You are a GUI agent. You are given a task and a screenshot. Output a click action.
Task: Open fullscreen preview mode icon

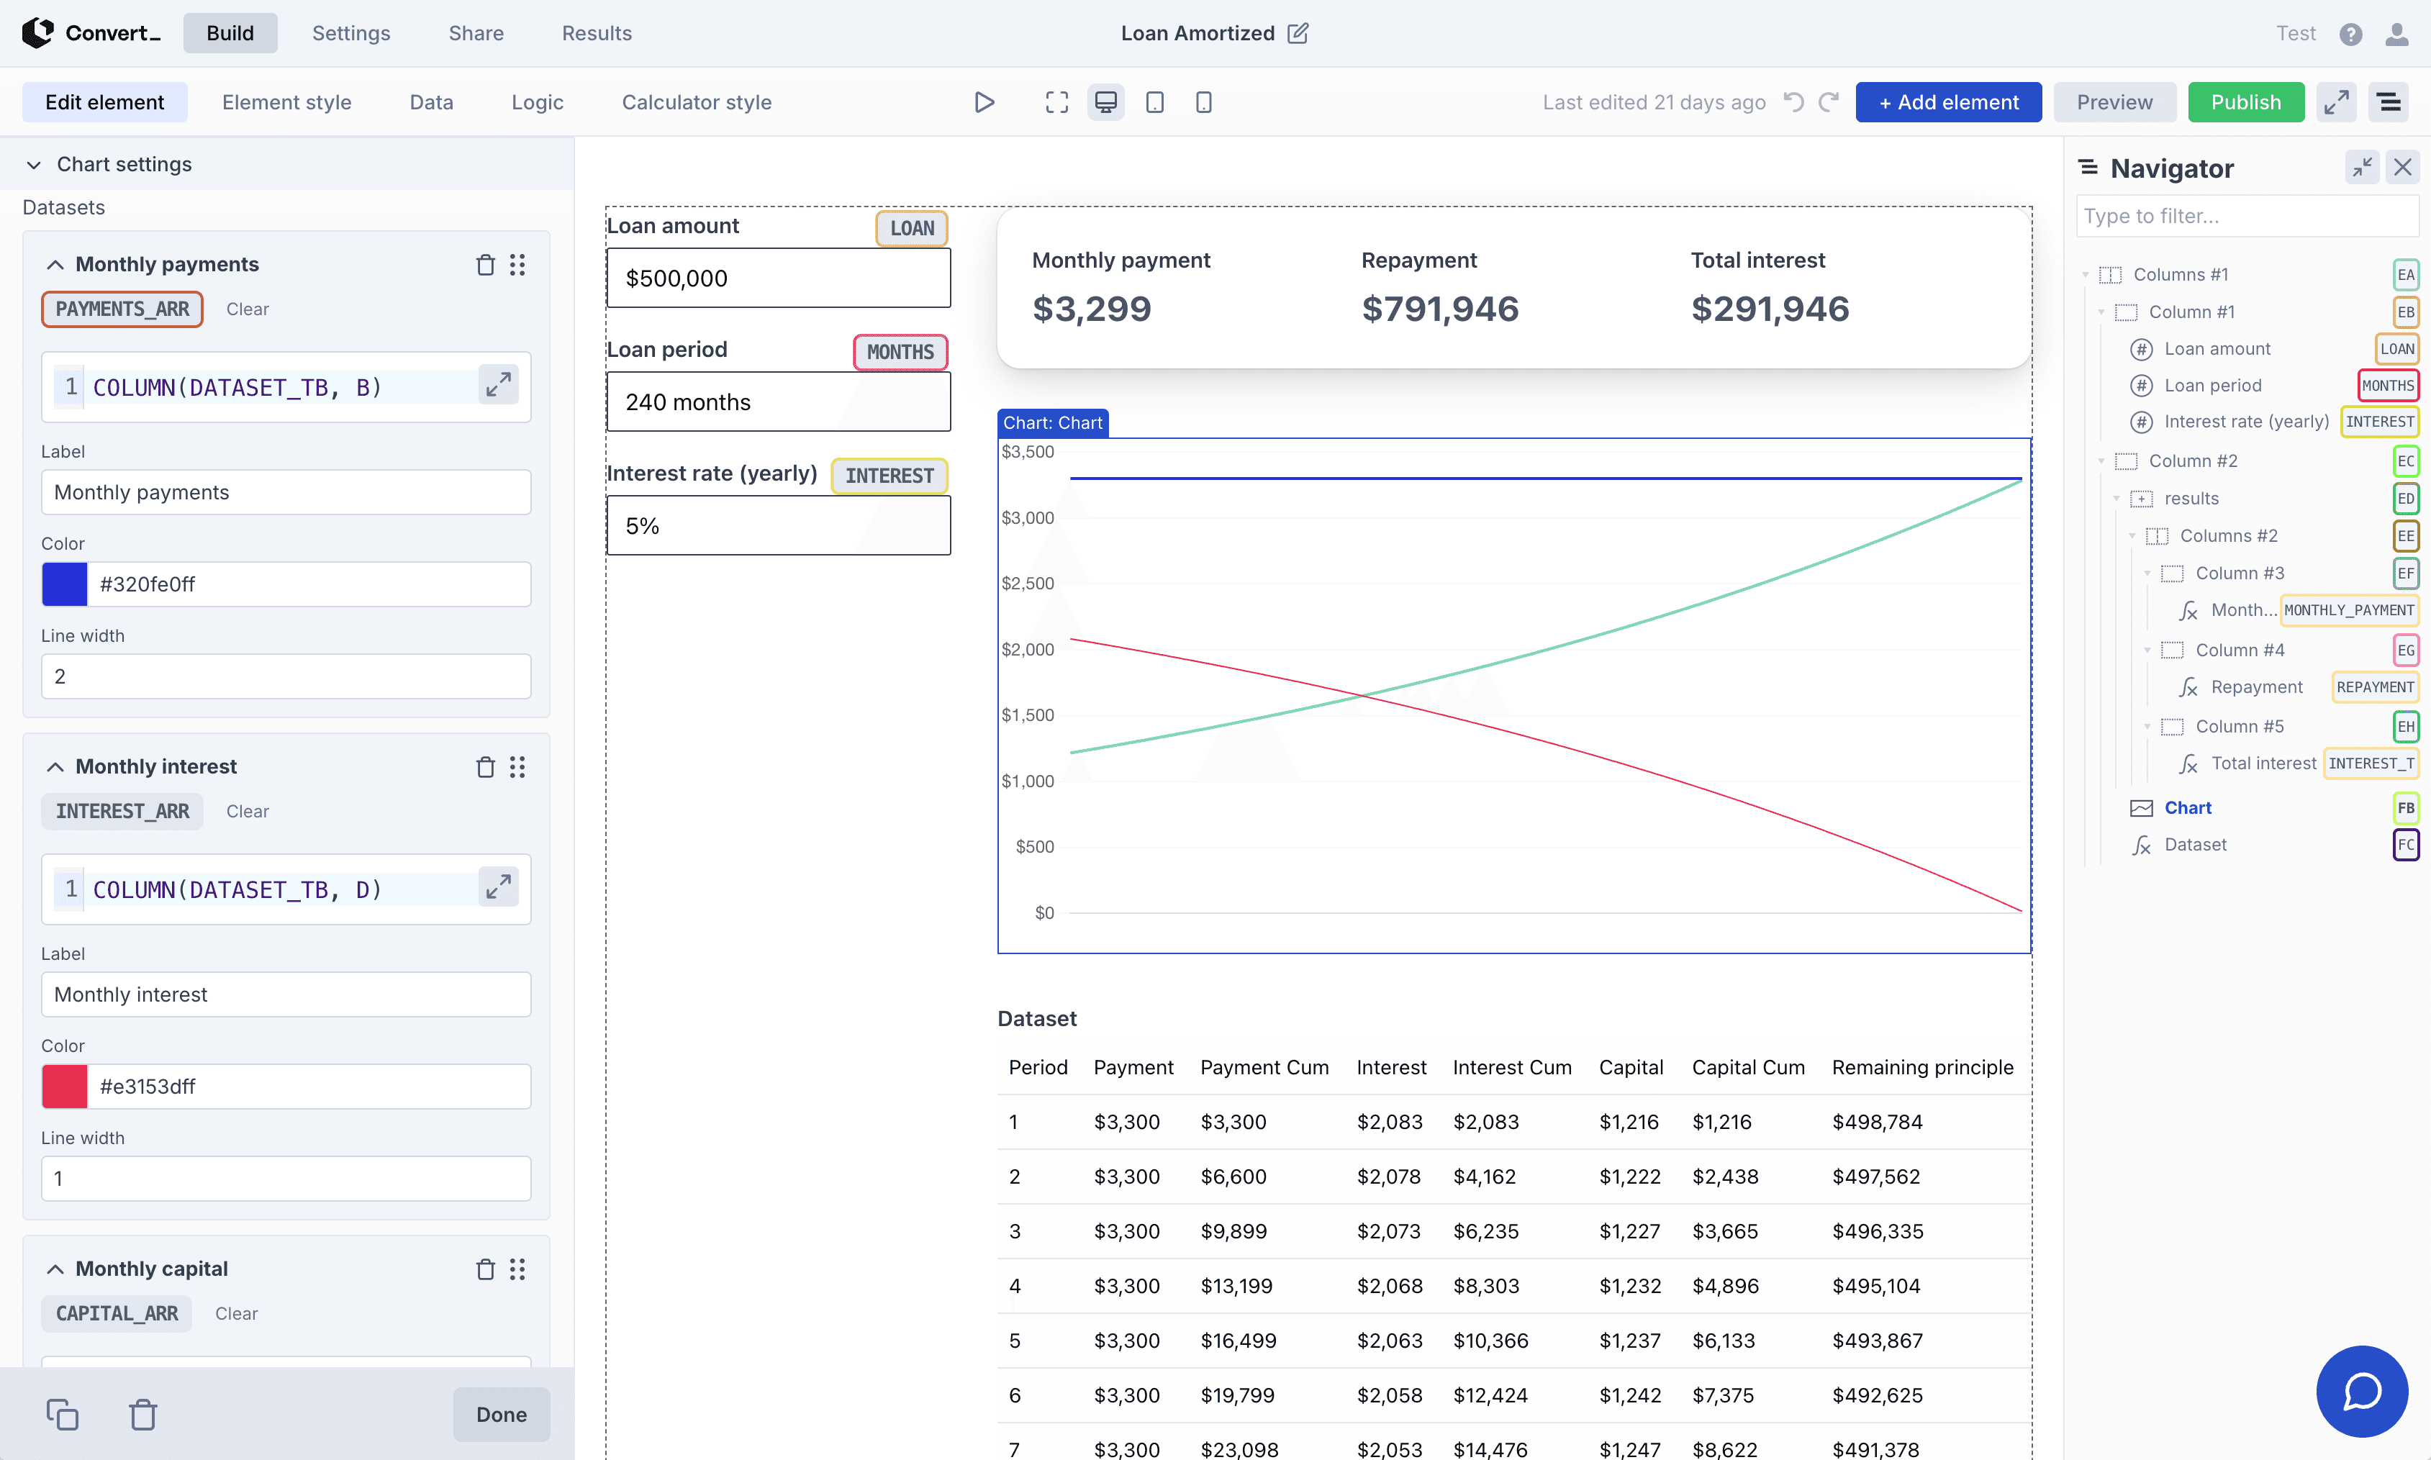(x=1056, y=101)
